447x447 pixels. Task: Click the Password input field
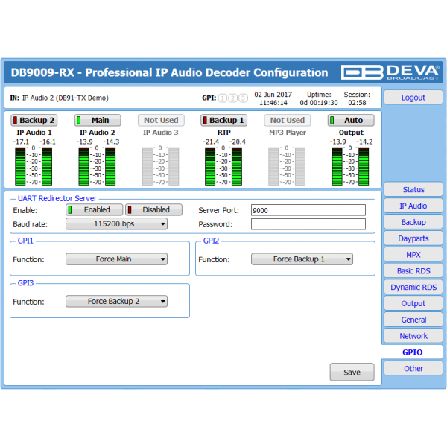308,224
